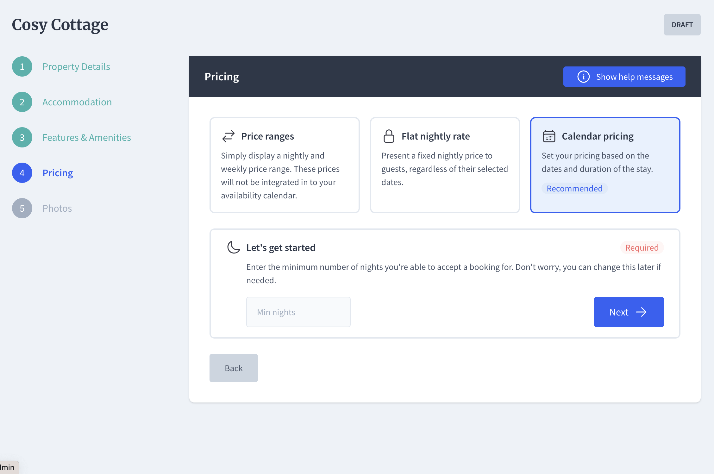Show help messages
714x474 pixels.
624,77
